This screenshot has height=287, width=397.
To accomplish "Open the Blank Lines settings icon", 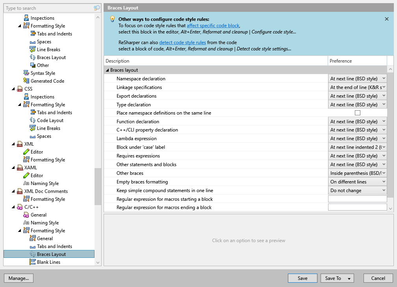I will coord(33,262).
